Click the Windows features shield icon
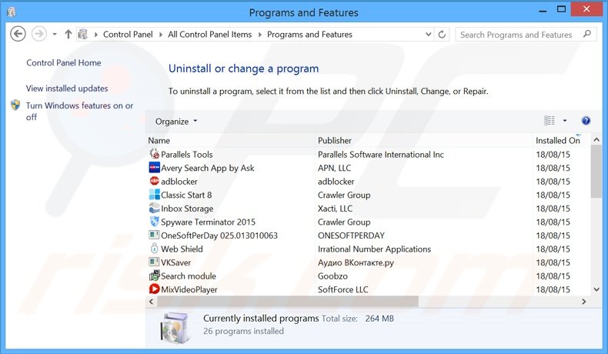Screen dimensions: 608x354 point(15,105)
